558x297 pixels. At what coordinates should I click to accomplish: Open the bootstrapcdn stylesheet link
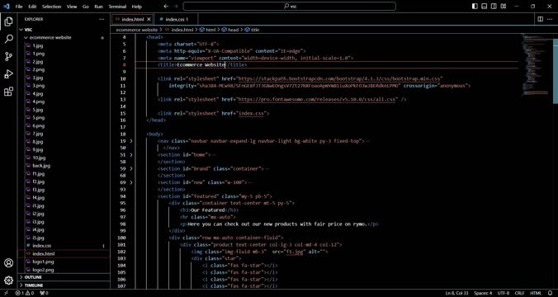click(340, 78)
